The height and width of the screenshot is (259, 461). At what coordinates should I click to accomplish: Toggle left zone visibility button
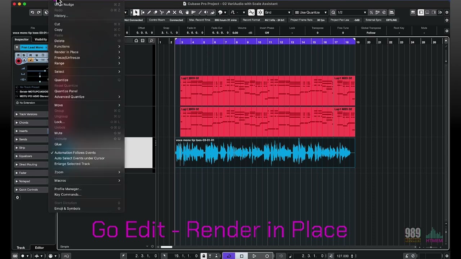(x=421, y=12)
